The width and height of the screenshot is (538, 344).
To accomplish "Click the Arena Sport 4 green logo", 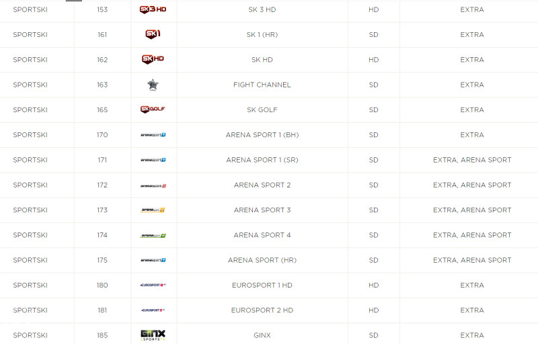I will point(153,236).
